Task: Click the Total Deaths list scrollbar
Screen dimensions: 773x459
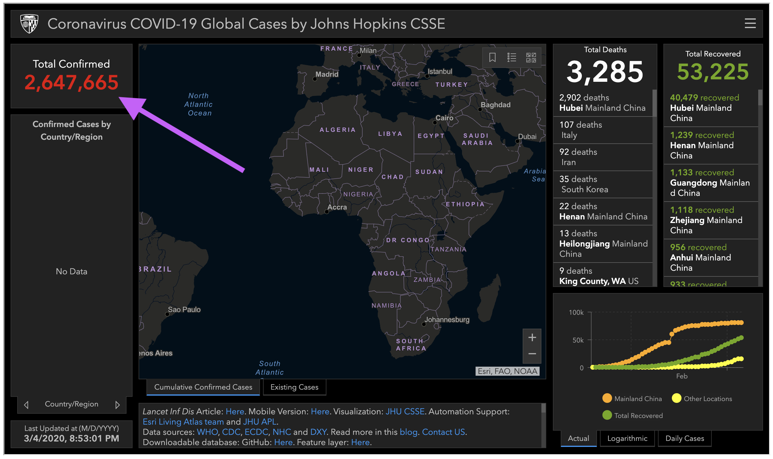Action: (x=654, y=103)
